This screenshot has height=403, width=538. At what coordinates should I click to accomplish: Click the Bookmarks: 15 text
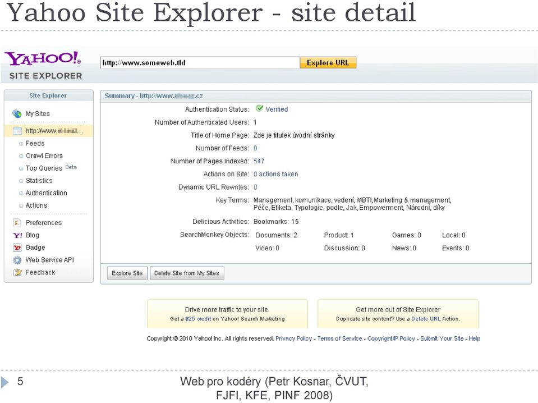click(276, 222)
